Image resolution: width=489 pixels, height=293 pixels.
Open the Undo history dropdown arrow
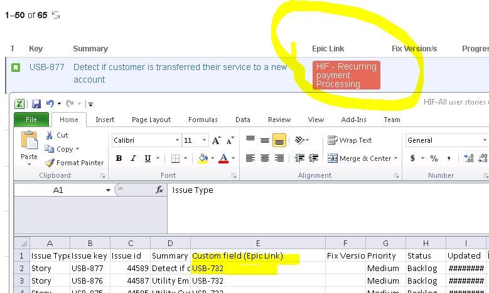(x=59, y=104)
